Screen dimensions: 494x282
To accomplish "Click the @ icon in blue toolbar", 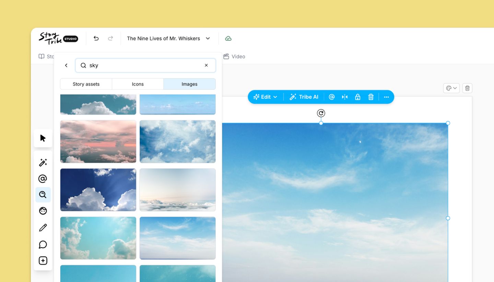I will click(331, 97).
